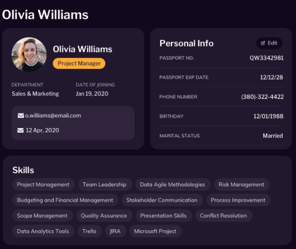Screen dimensions: 296x249
Task: Click the envelope icon next to o.williams@email.com
Action: pos(20,116)
